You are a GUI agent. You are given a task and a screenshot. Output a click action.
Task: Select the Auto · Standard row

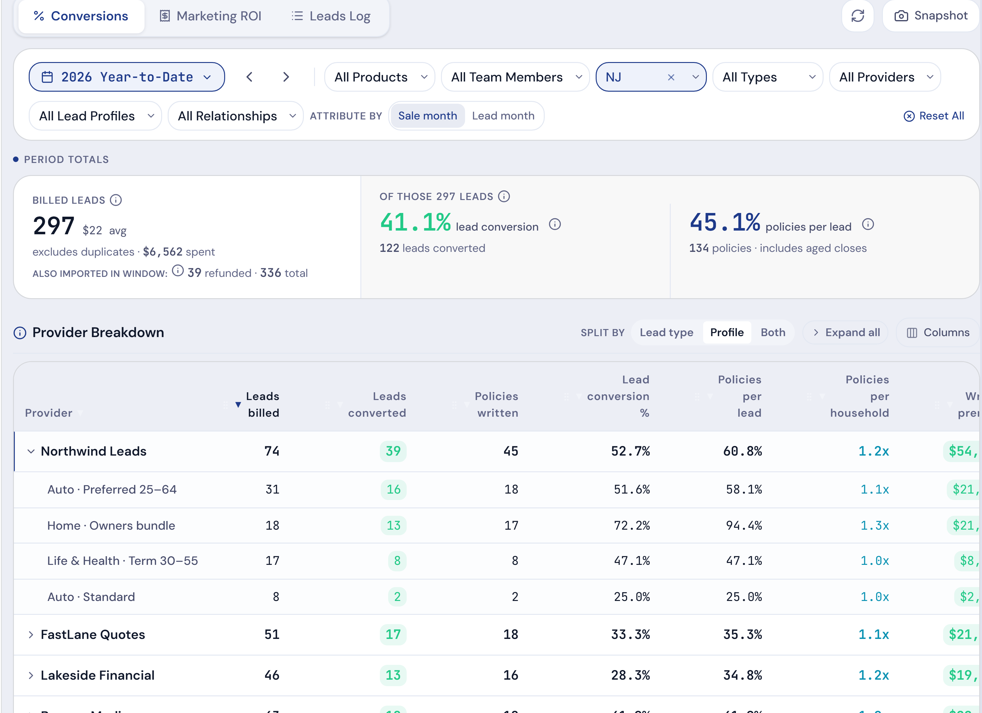(x=497, y=597)
